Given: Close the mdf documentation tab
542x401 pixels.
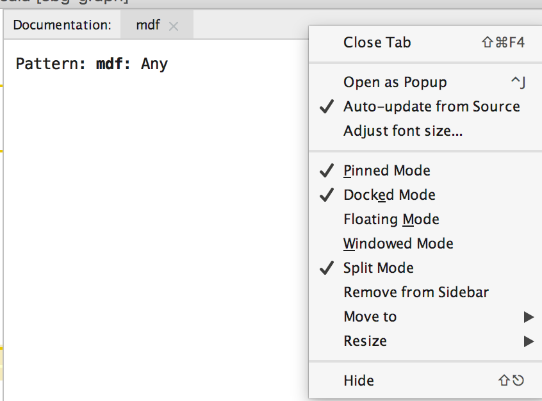Looking at the screenshot, I should [x=173, y=26].
